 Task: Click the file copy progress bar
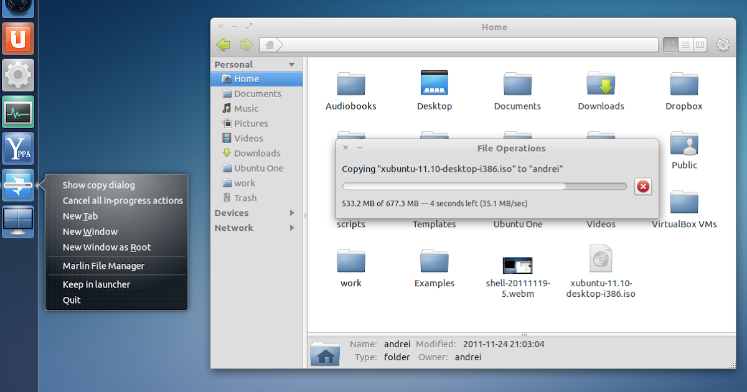[x=484, y=186]
